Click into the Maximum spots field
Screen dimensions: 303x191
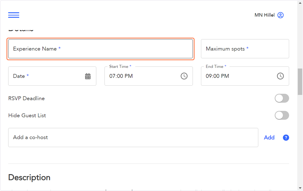245,49
